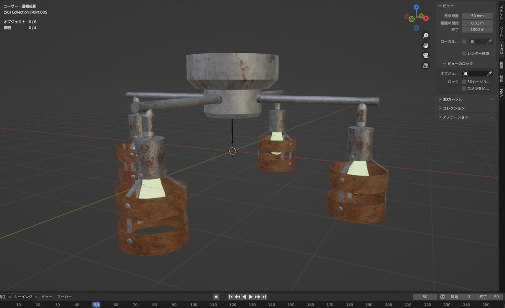Jump to the first frame
Screen dimensions: 505x308
[231, 297]
